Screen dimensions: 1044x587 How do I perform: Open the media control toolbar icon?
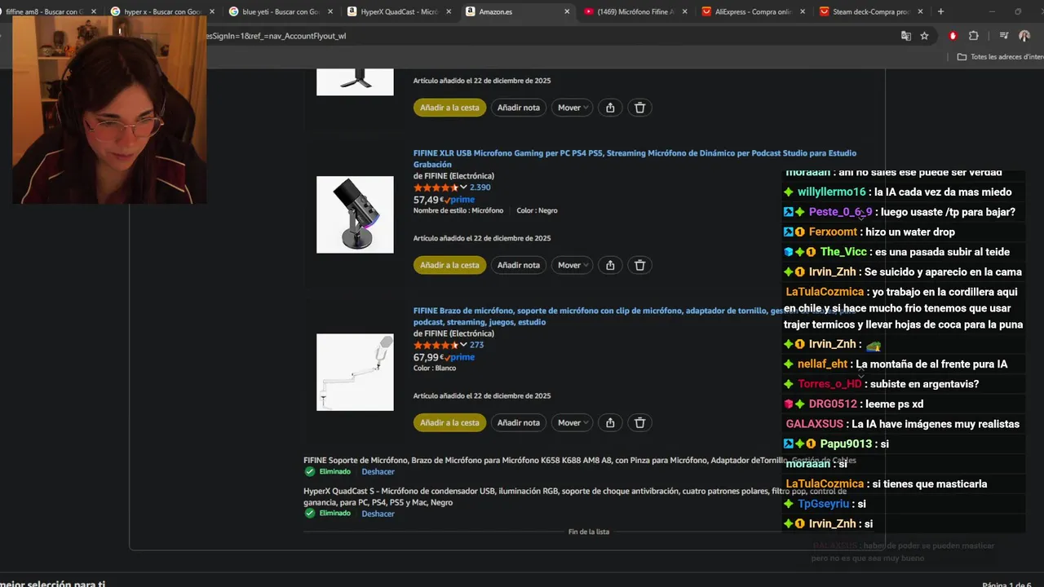[1003, 36]
